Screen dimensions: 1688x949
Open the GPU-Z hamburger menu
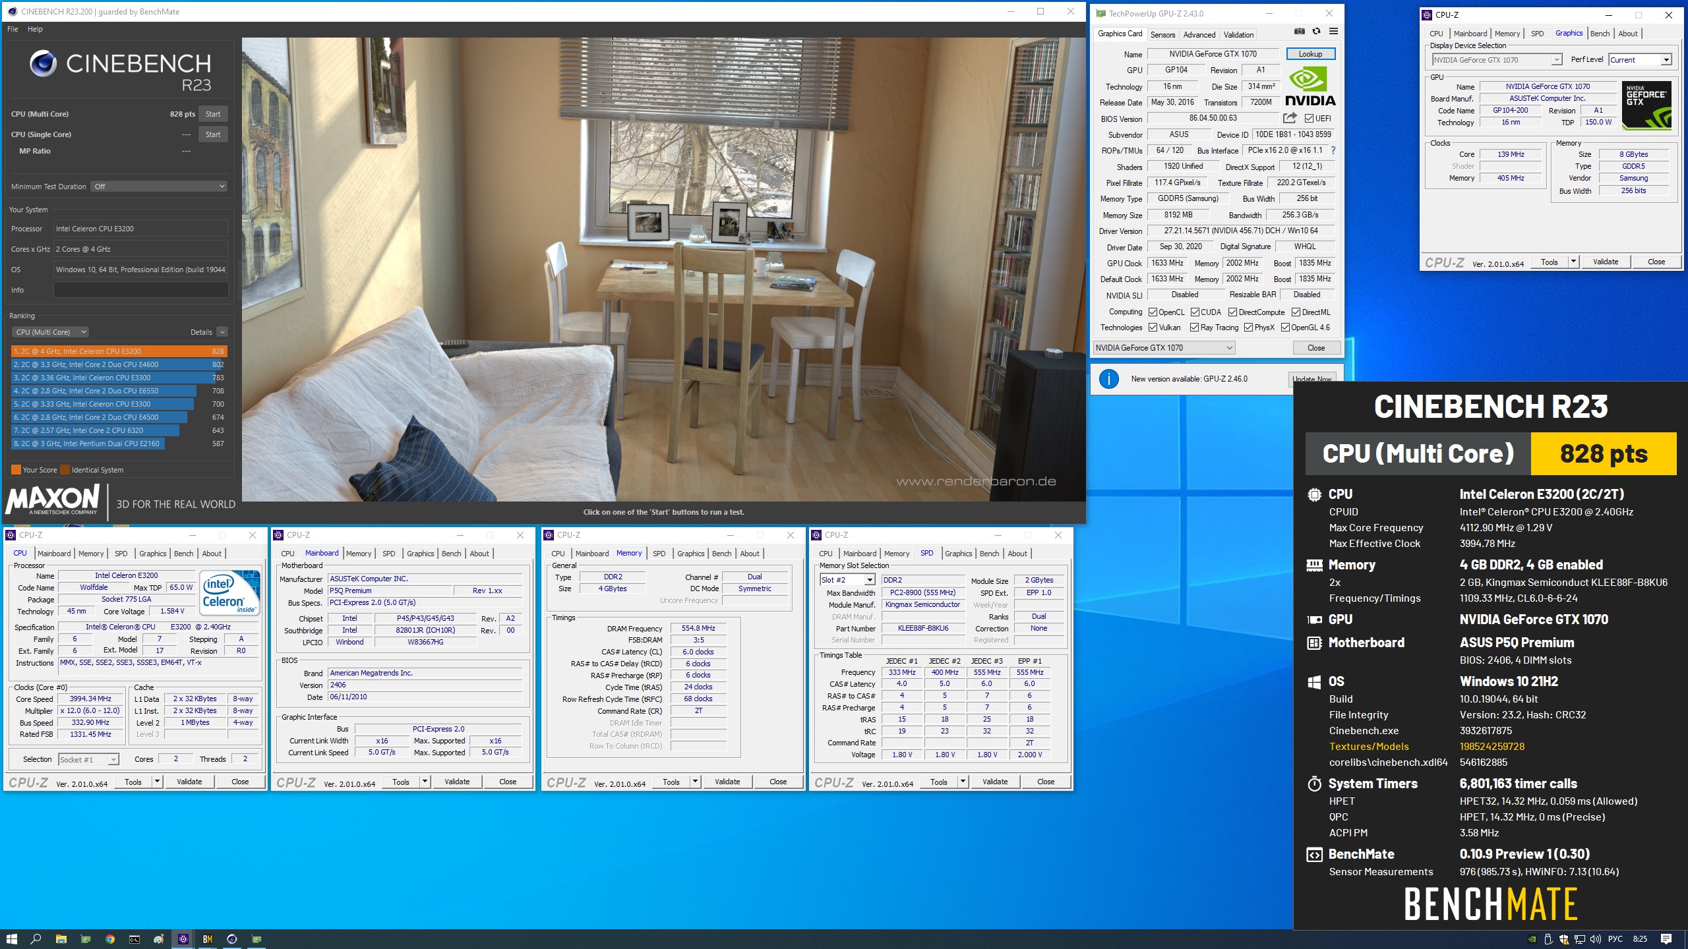(x=1333, y=31)
